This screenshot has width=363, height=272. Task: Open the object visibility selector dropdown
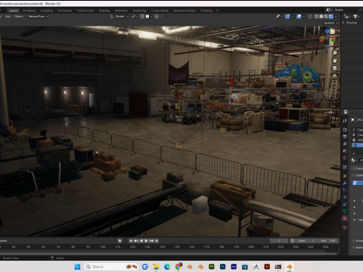279,17
